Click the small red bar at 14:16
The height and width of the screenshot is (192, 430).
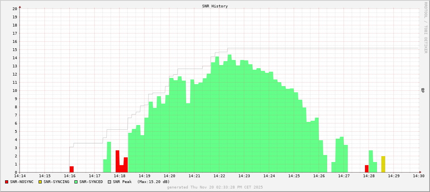point(72,169)
